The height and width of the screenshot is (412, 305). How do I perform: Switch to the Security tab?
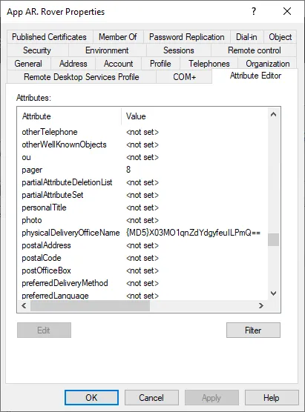(37, 50)
